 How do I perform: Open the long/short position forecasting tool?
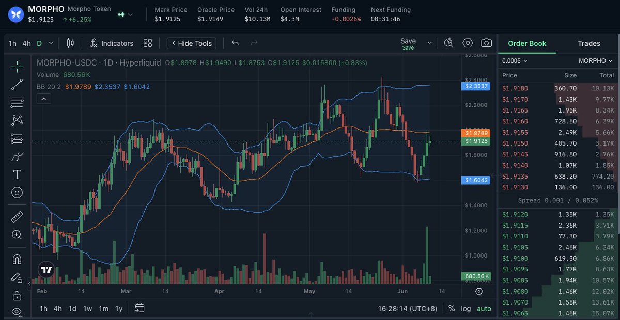coord(17,138)
